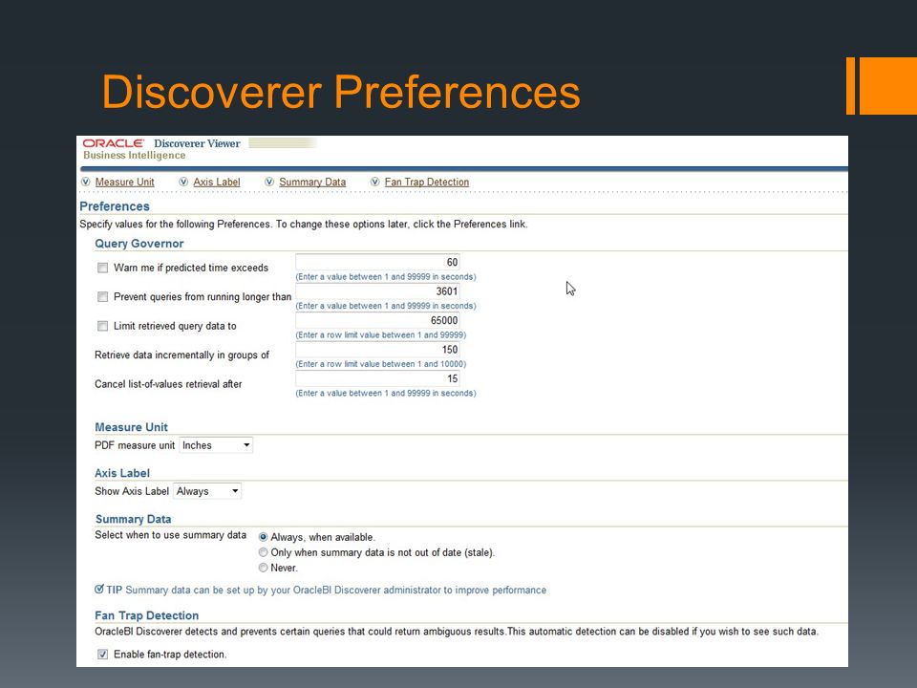
Task: Open the Summary Data anchor link
Action: [312, 182]
